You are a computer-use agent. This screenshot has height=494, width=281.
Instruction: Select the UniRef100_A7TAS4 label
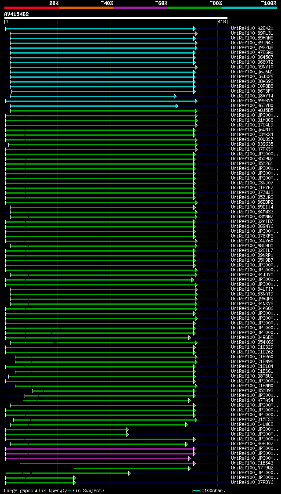[x=252, y=400]
